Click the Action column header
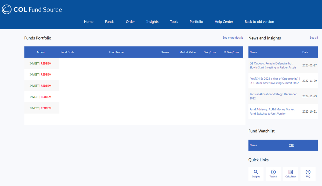The height and width of the screenshot is (186, 322). tap(41, 52)
